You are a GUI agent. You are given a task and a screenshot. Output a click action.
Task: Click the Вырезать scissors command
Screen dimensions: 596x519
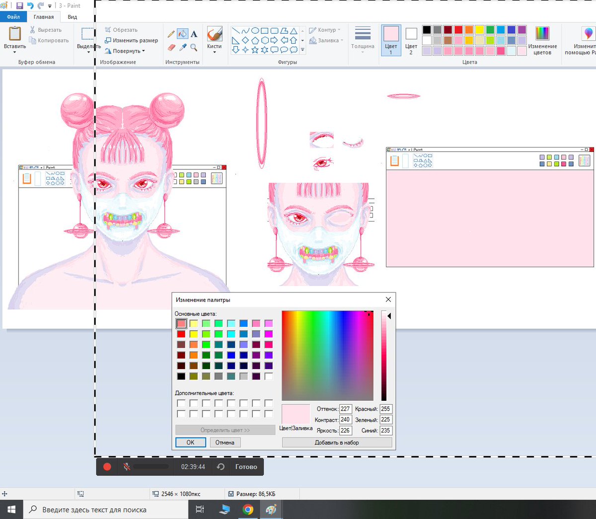[x=46, y=30]
